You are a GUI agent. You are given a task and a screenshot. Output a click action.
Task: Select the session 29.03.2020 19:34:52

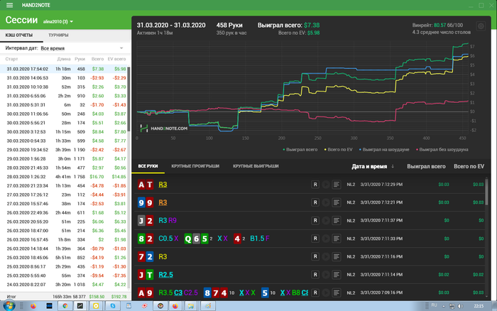pos(63,150)
